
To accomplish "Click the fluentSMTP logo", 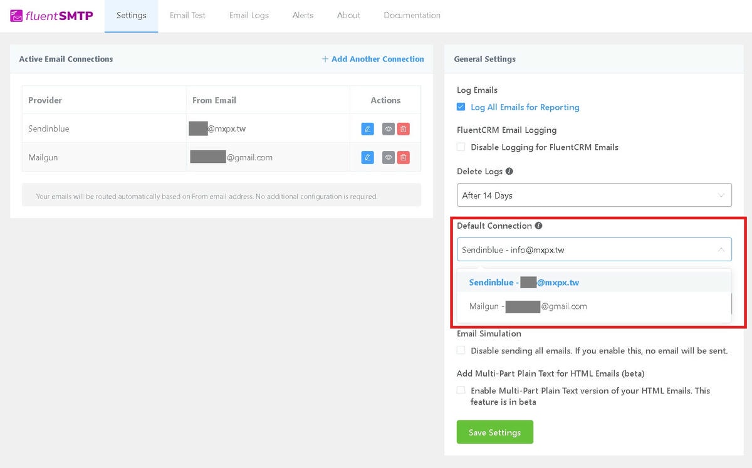I will point(52,16).
